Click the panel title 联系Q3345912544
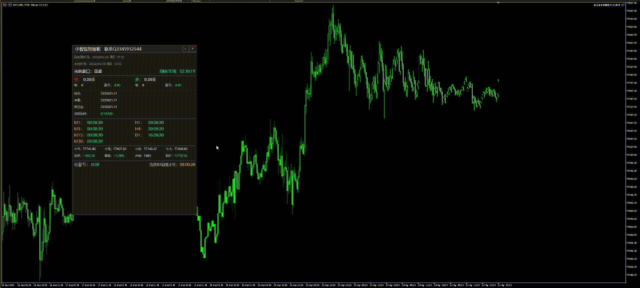The width and height of the screenshot is (640, 288). pyautogui.click(x=122, y=49)
